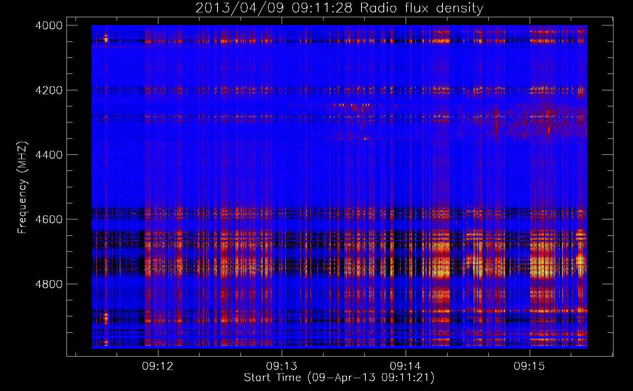This screenshot has width=633, height=391.
Task: Click the 4800 frequency axis label
Action: coord(49,284)
